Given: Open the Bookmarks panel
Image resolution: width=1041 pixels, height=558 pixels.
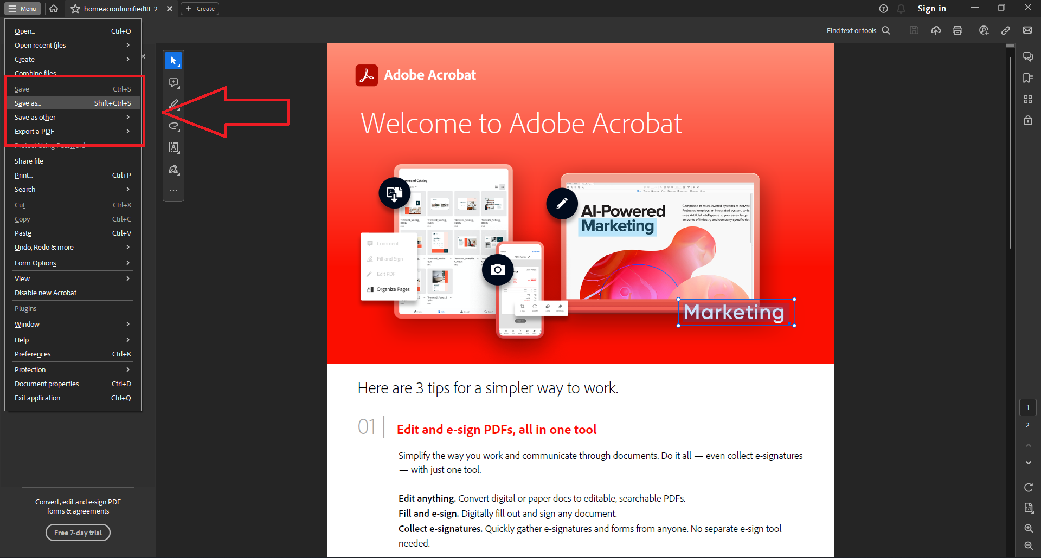Looking at the screenshot, I should point(1028,77).
